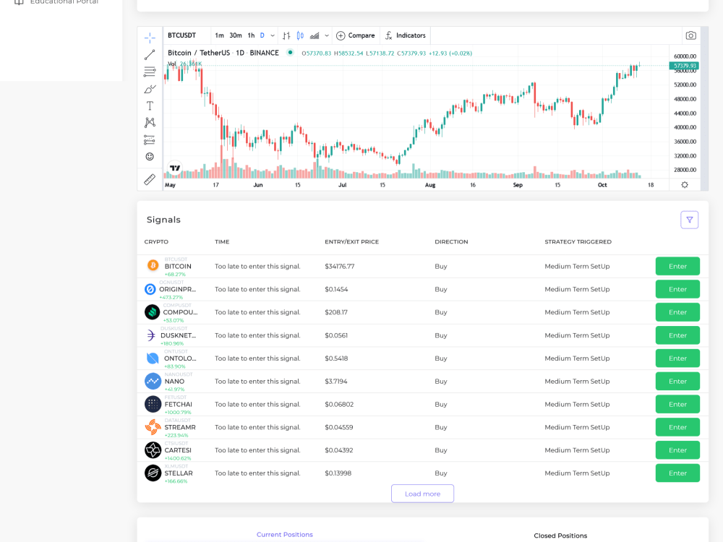
Task: Click the Fetch.ai coin icon
Action: (x=153, y=404)
